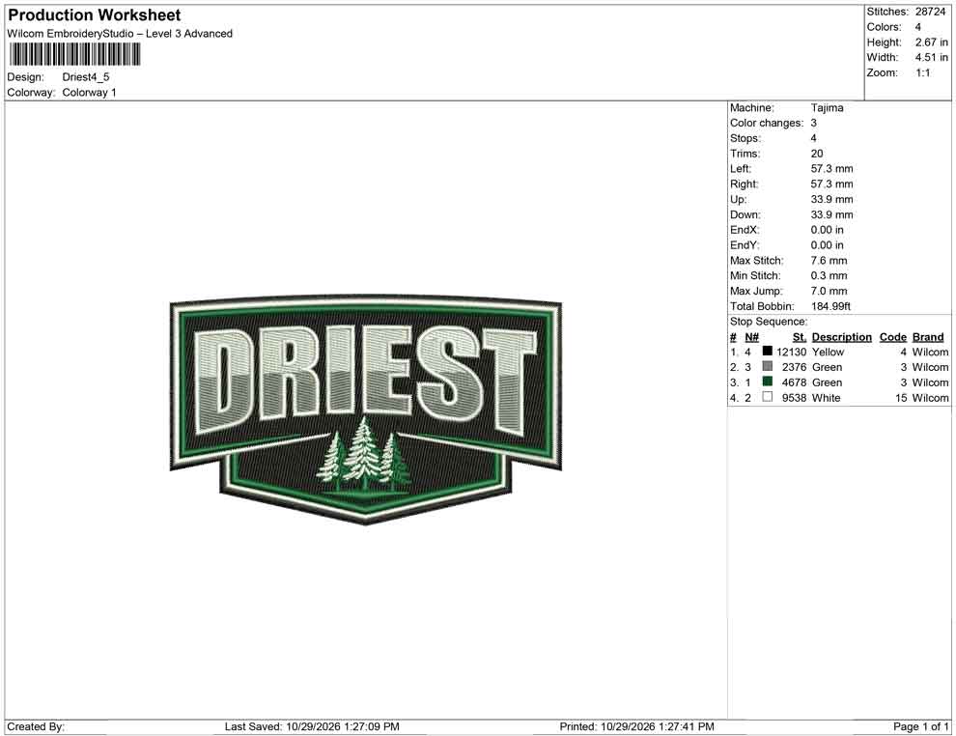The image size is (956, 736).
Task: Click the Up value 33.9 mm
Action: (831, 199)
